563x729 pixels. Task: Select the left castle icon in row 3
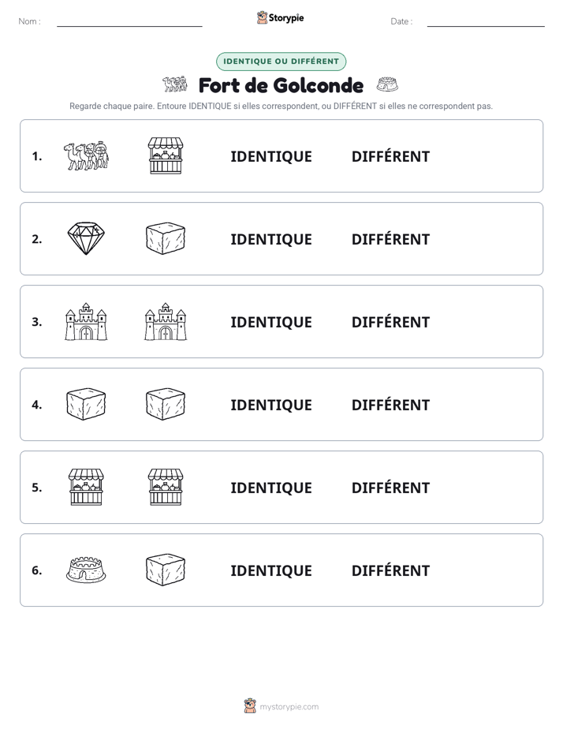(x=86, y=321)
